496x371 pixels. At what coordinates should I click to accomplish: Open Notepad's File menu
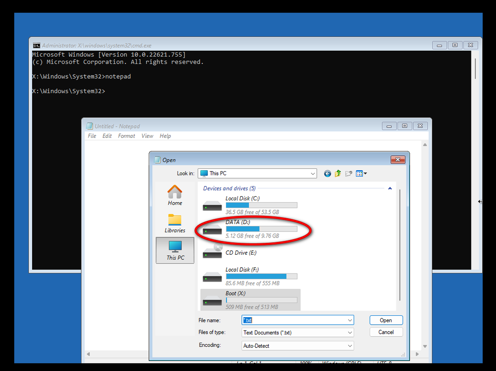coord(92,136)
